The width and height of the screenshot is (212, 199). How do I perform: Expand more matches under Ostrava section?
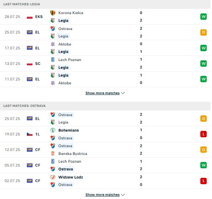pyautogui.click(x=102, y=195)
